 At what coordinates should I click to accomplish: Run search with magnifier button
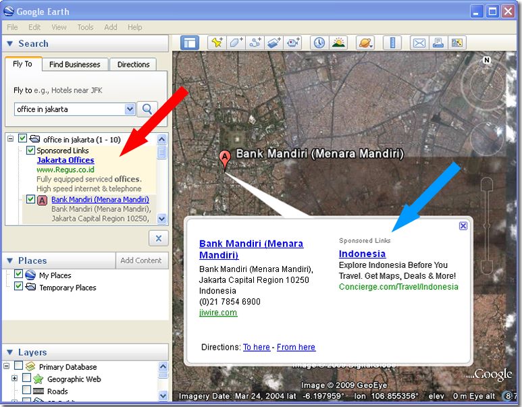pos(147,109)
